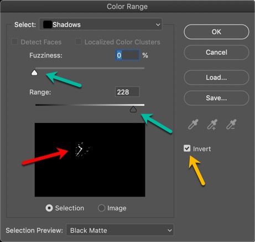The image size is (255, 242).
Task: Toggle the Detect Faces checkbox
Action: click(14, 42)
